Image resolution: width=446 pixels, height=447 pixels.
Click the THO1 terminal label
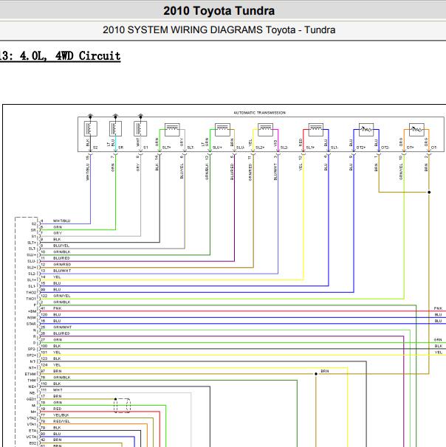point(31,299)
